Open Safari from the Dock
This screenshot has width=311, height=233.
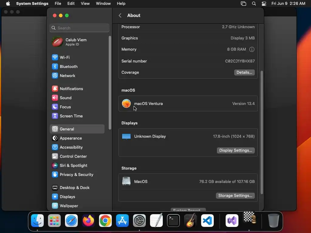71,221
